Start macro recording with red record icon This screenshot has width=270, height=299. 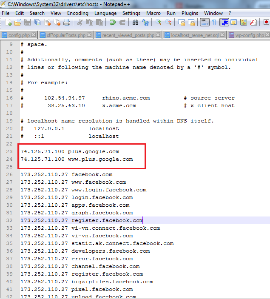(266, 22)
